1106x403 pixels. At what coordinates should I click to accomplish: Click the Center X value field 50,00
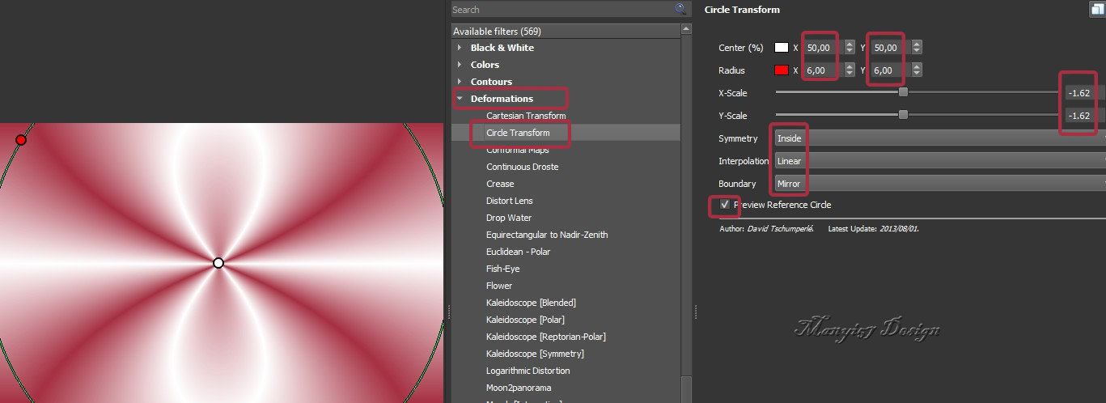824,48
